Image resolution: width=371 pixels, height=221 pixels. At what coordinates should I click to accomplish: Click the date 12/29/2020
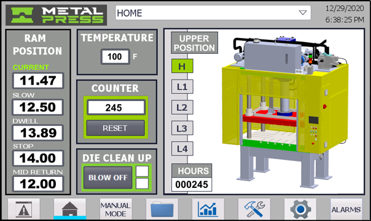(345, 9)
